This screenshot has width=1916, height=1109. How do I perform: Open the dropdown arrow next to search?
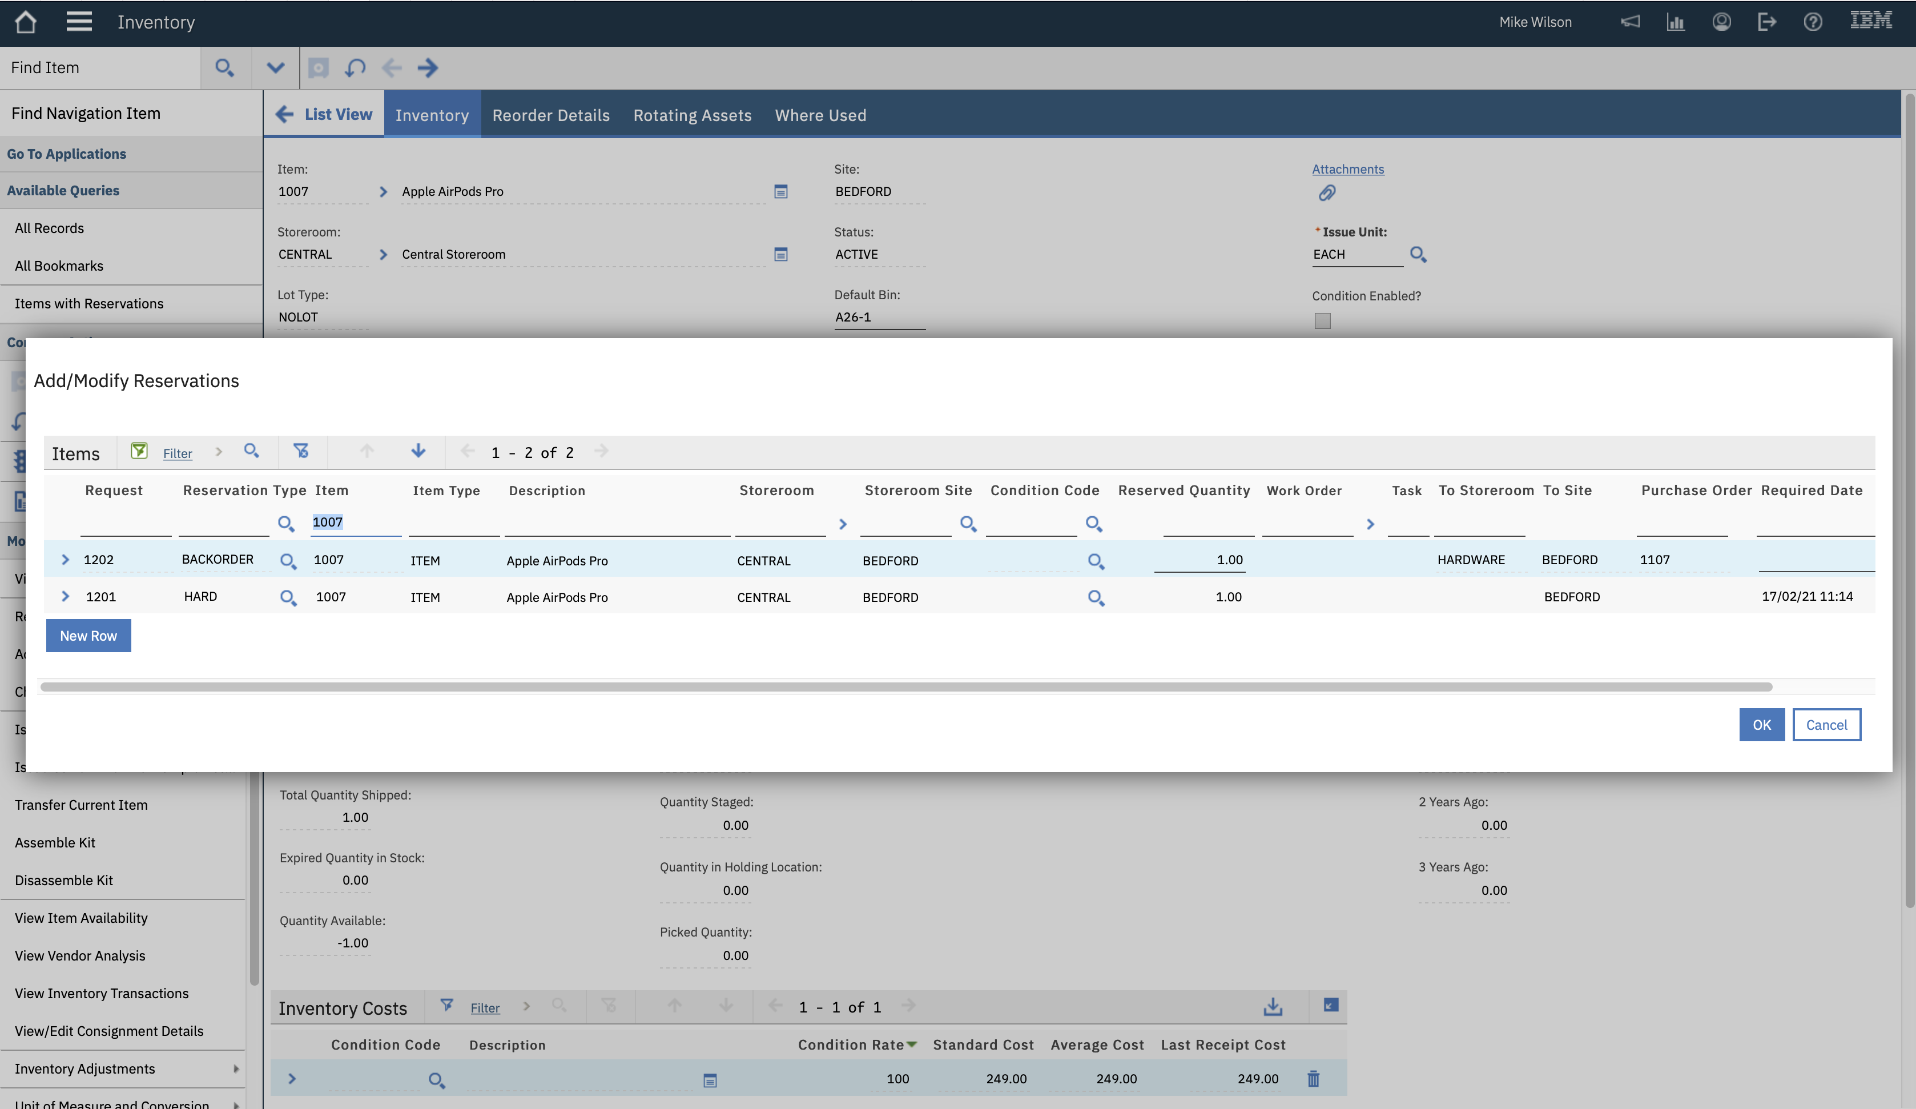[275, 68]
